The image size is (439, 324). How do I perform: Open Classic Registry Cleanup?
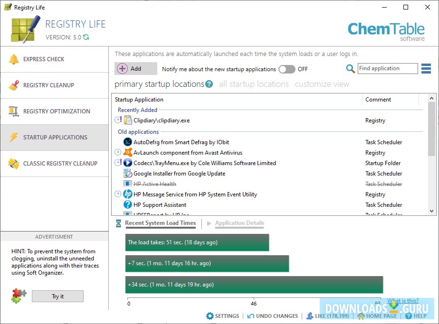54,163
